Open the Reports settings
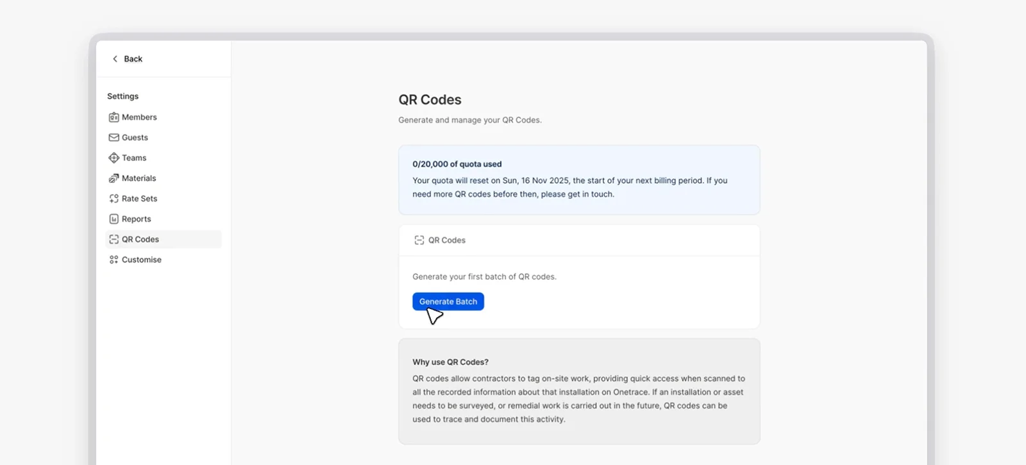Screen dimensions: 1026x465 pyautogui.click(x=164, y=219)
